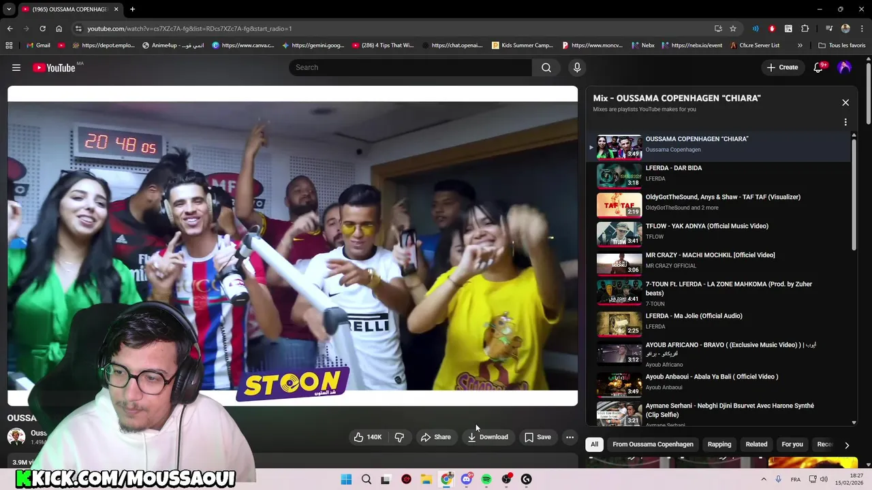Open Anime4up bookmark

coord(173,46)
